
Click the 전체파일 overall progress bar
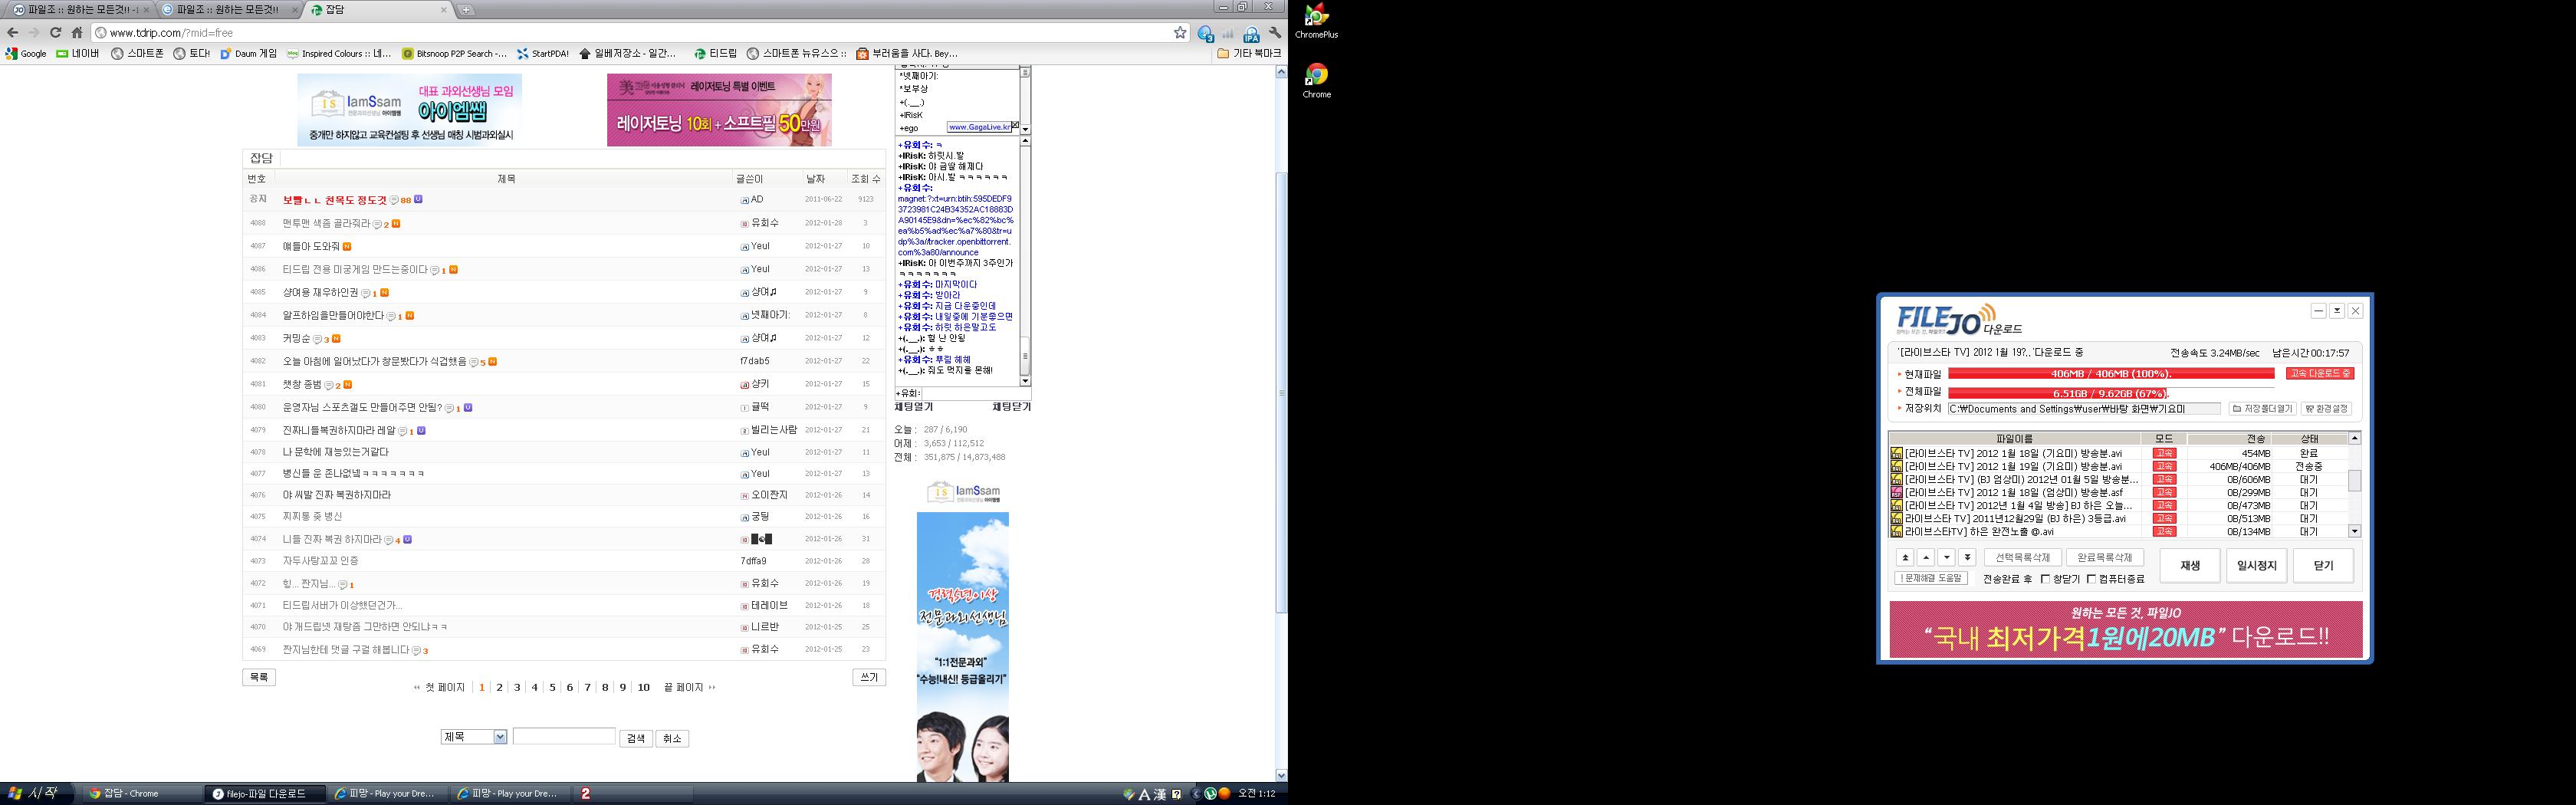tap(2110, 393)
